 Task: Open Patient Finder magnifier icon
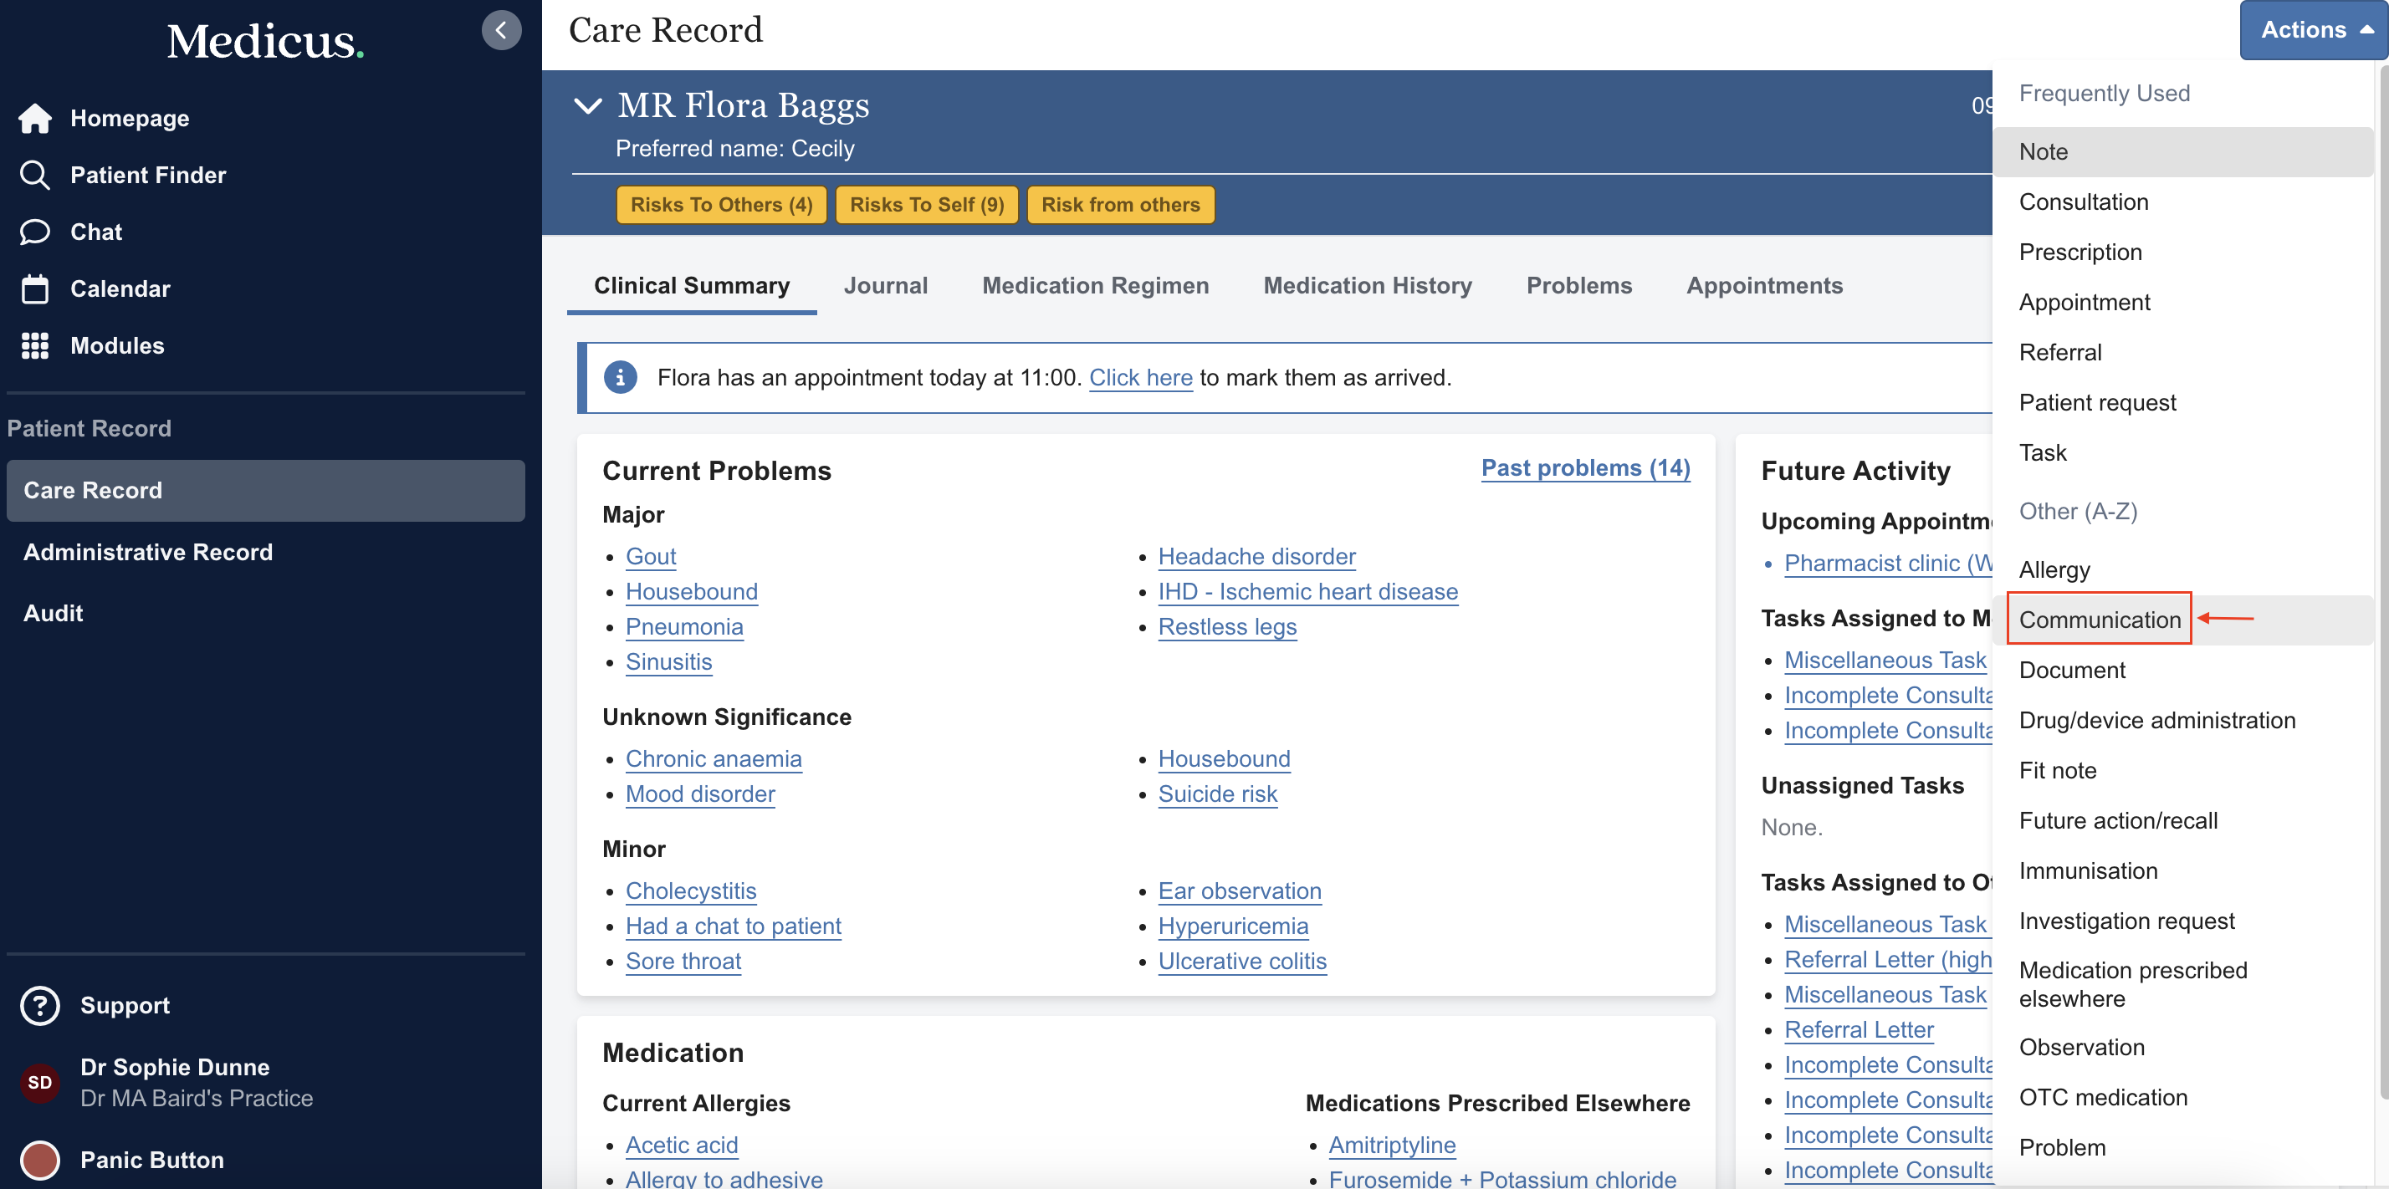tap(35, 175)
